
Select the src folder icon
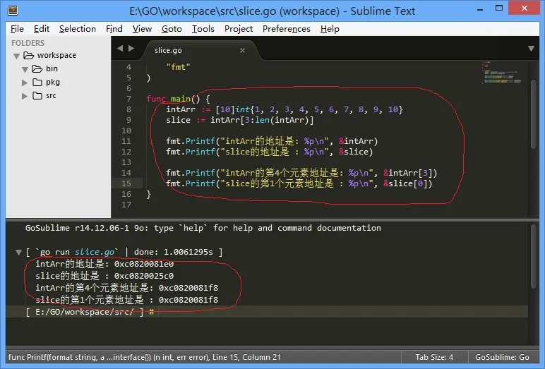coord(37,95)
